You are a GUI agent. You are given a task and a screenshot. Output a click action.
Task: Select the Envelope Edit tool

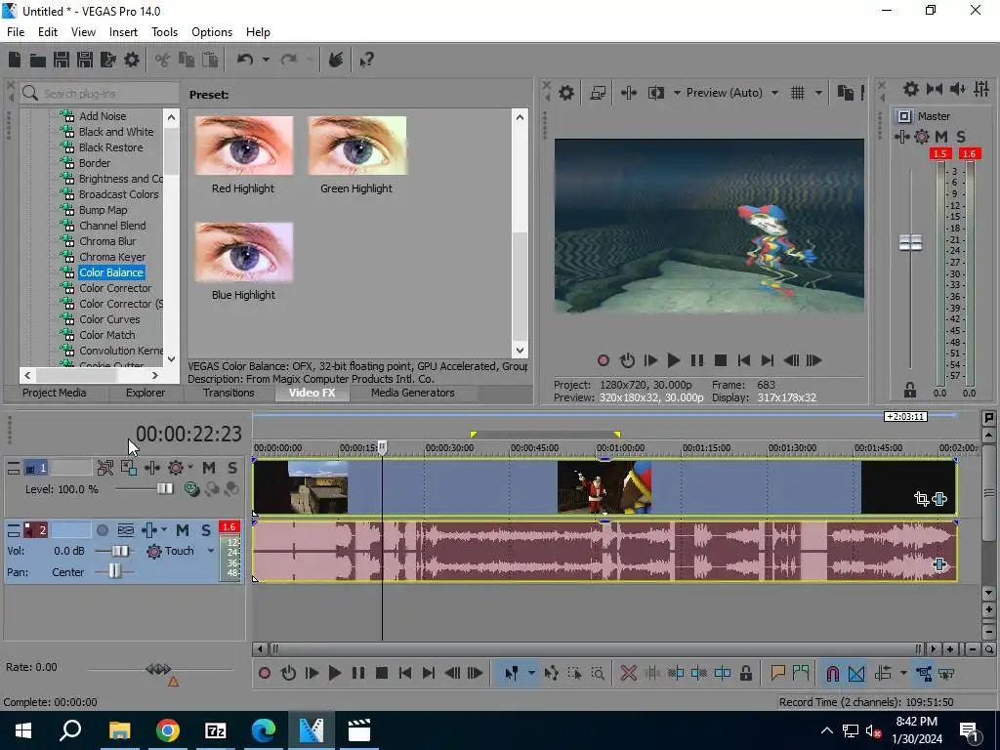[551, 673]
